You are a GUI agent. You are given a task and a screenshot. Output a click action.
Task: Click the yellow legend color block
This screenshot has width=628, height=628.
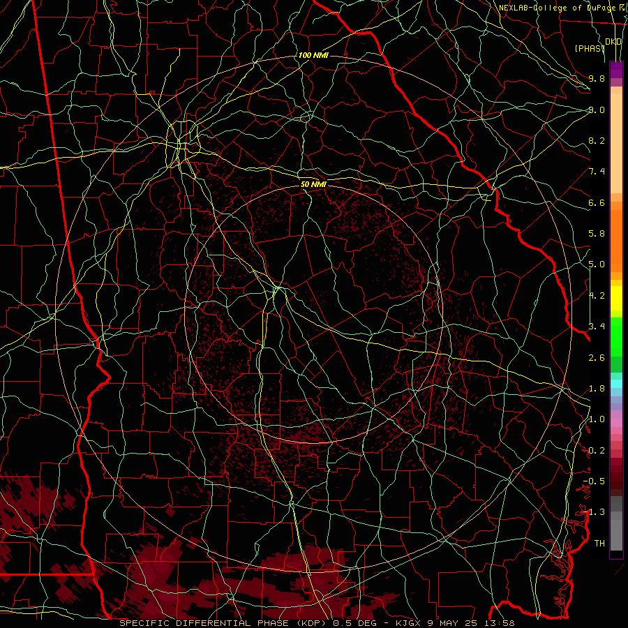coord(616,299)
